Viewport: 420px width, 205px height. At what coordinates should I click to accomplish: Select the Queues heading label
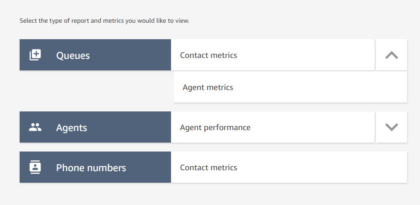point(73,55)
